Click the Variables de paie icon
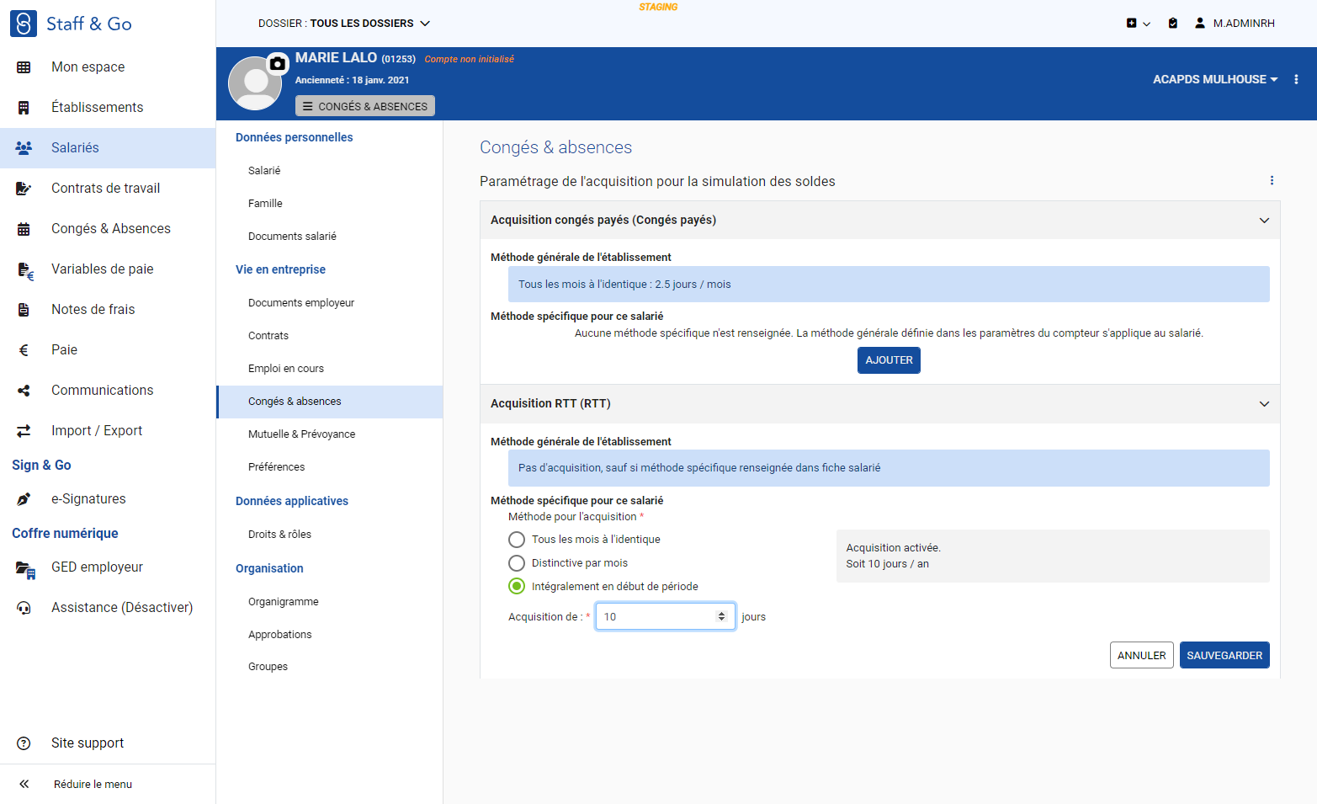 pos(25,270)
